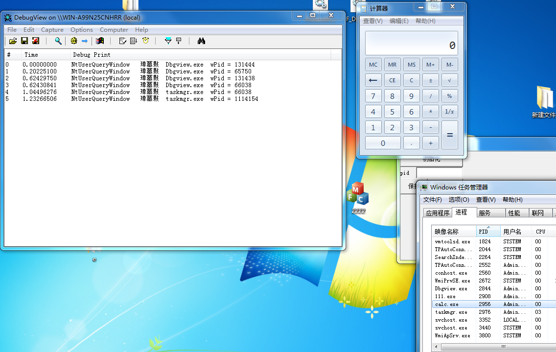556x352 pixels.
Task: Toggle the Capture magnifier icon in DebugView
Action: [x=58, y=41]
